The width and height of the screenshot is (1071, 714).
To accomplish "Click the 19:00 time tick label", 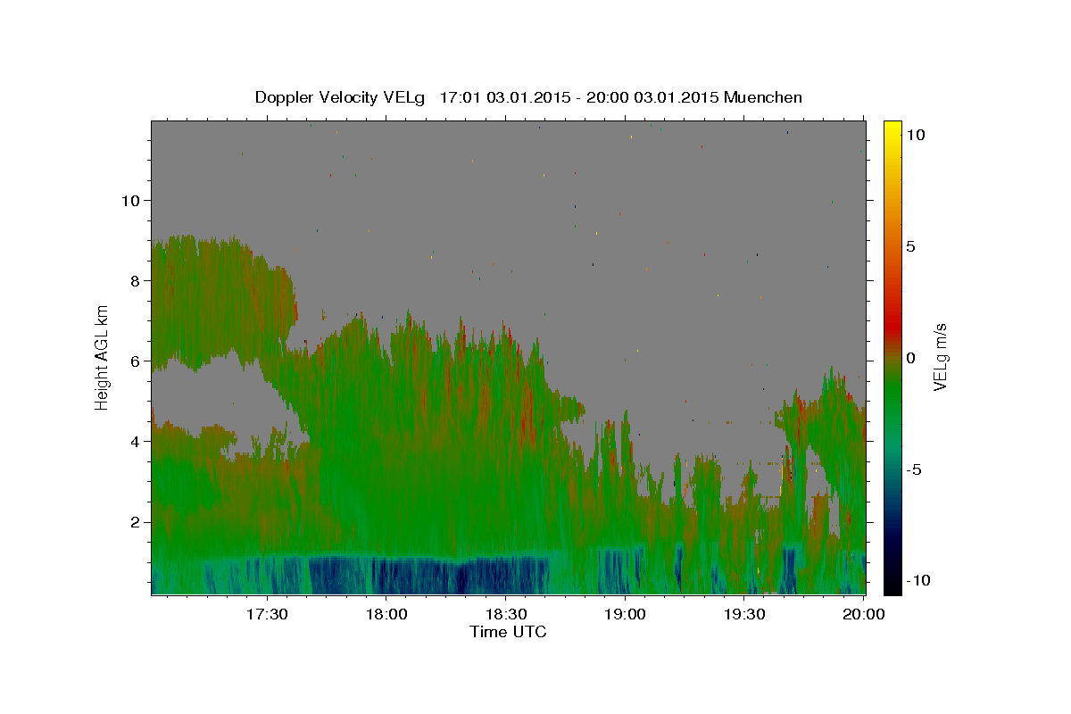I will [625, 614].
